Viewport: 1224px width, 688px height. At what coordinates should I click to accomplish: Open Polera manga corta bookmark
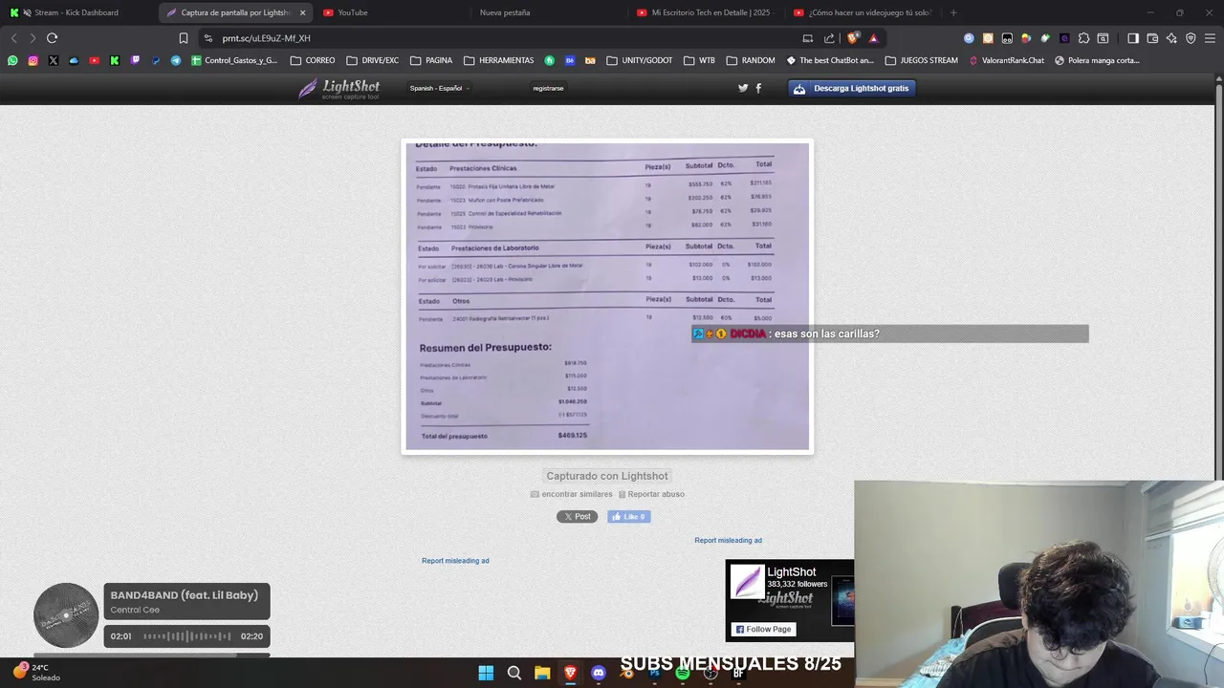point(1097,60)
